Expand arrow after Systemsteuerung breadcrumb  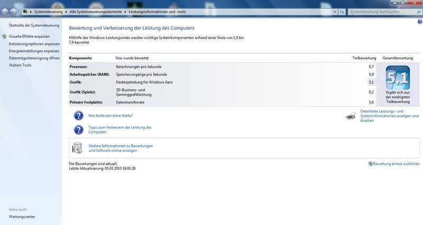[x=67, y=12]
